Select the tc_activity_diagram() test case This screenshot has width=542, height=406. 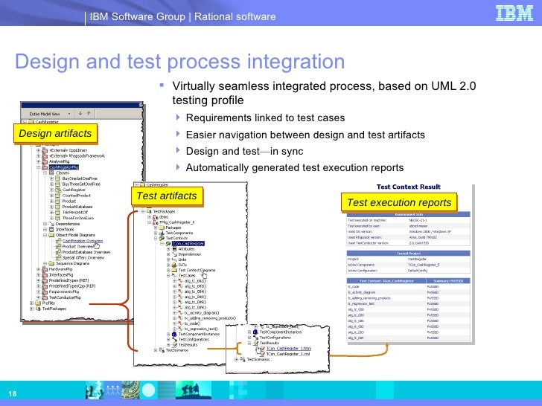tap(202, 313)
